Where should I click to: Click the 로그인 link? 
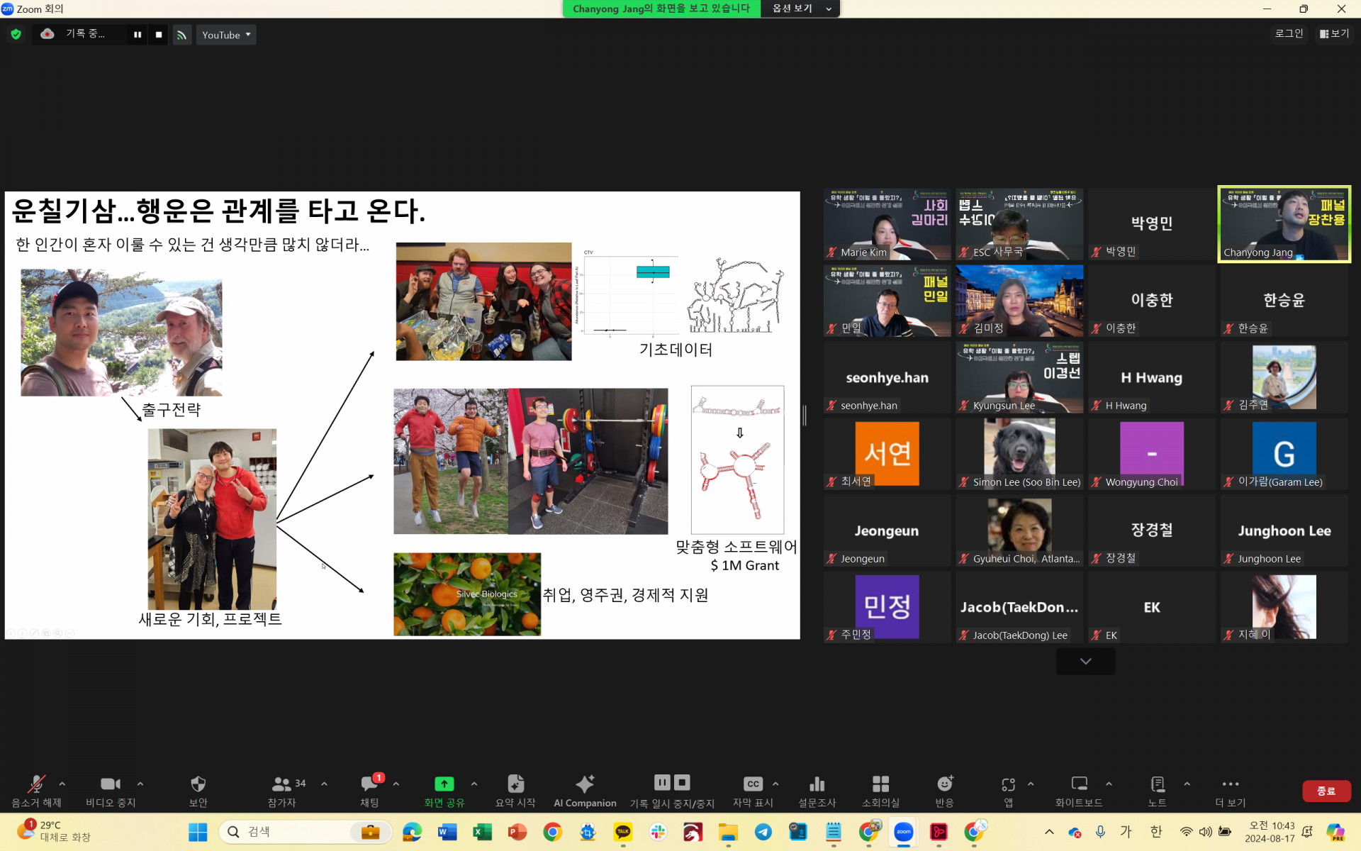[1289, 33]
